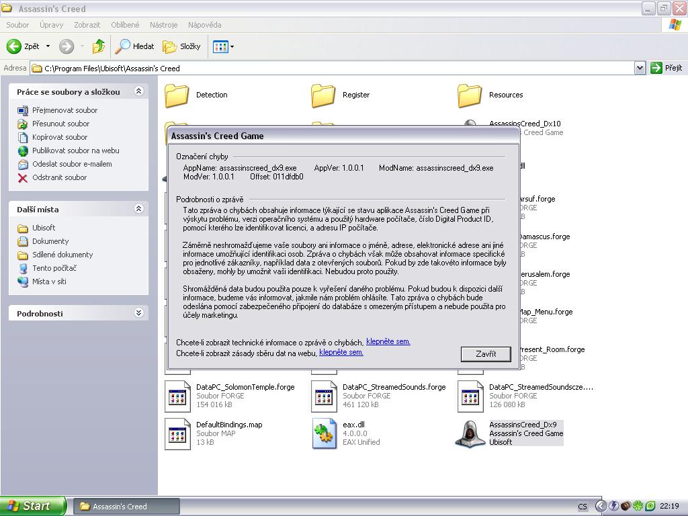Click the green flower tray icon
Image resolution: width=688 pixels, height=516 pixels.
point(638,507)
